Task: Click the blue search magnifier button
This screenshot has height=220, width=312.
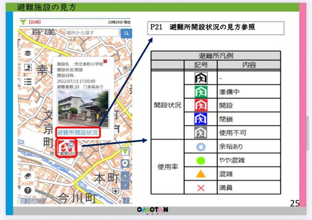Action: pyautogui.click(x=126, y=33)
